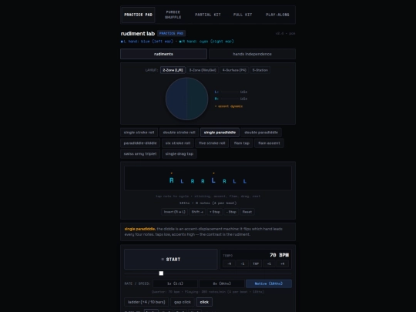Image resolution: width=416 pixels, height=312 pixels.
Task: Set the rate to Native (16ths)
Action: pyautogui.click(x=269, y=283)
